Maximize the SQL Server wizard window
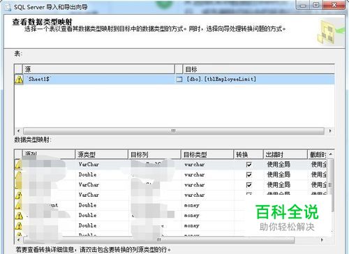This screenshot has height=254, width=349. [316, 5]
